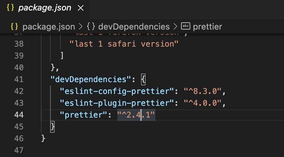Click the "^4.0.0" version value

tap(203, 103)
